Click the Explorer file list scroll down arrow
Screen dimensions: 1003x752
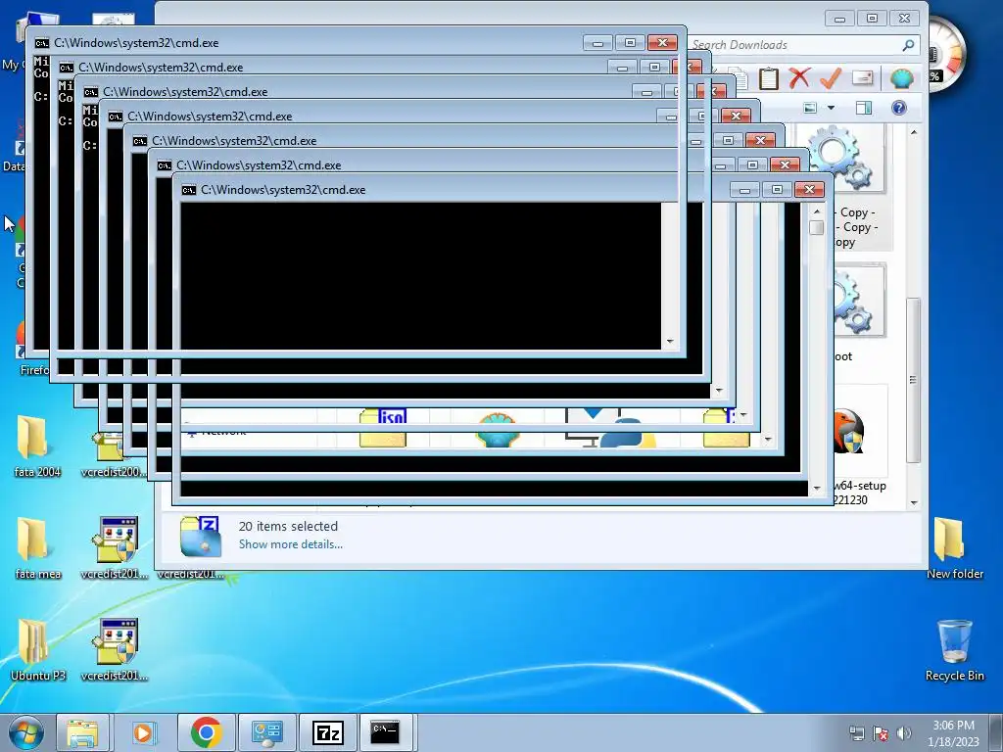coord(914,502)
